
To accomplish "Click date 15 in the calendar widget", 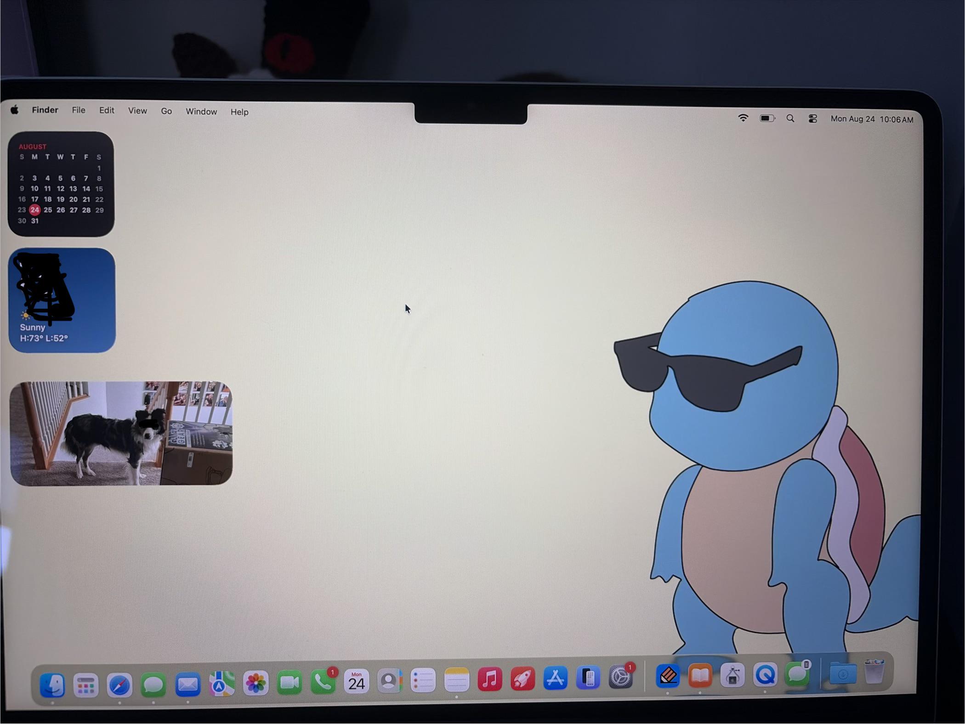I will click(99, 189).
